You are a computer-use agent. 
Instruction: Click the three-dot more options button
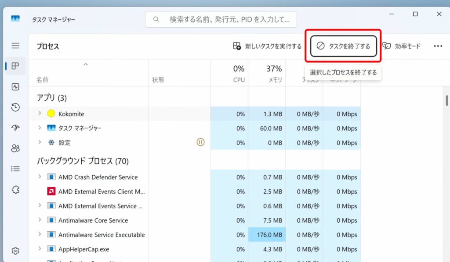[x=438, y=46]
